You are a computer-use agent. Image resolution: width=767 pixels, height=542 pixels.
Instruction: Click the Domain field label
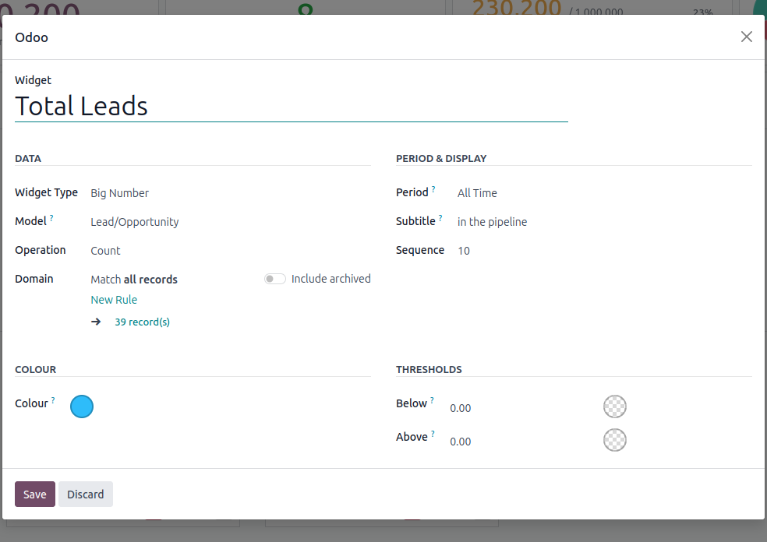point(34,279)
